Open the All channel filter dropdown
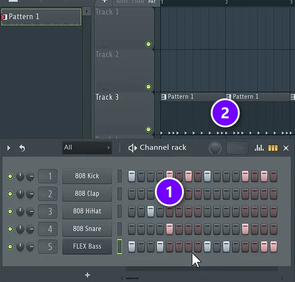This screenshot has height=282, width=295. 87,148
